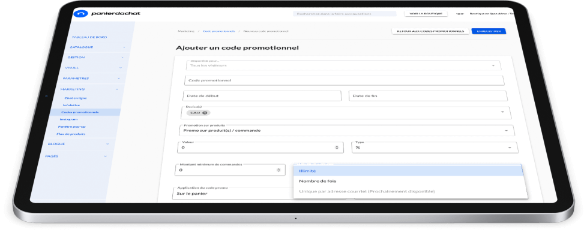Go to TABLEAU DE BORD

(89, 37)
